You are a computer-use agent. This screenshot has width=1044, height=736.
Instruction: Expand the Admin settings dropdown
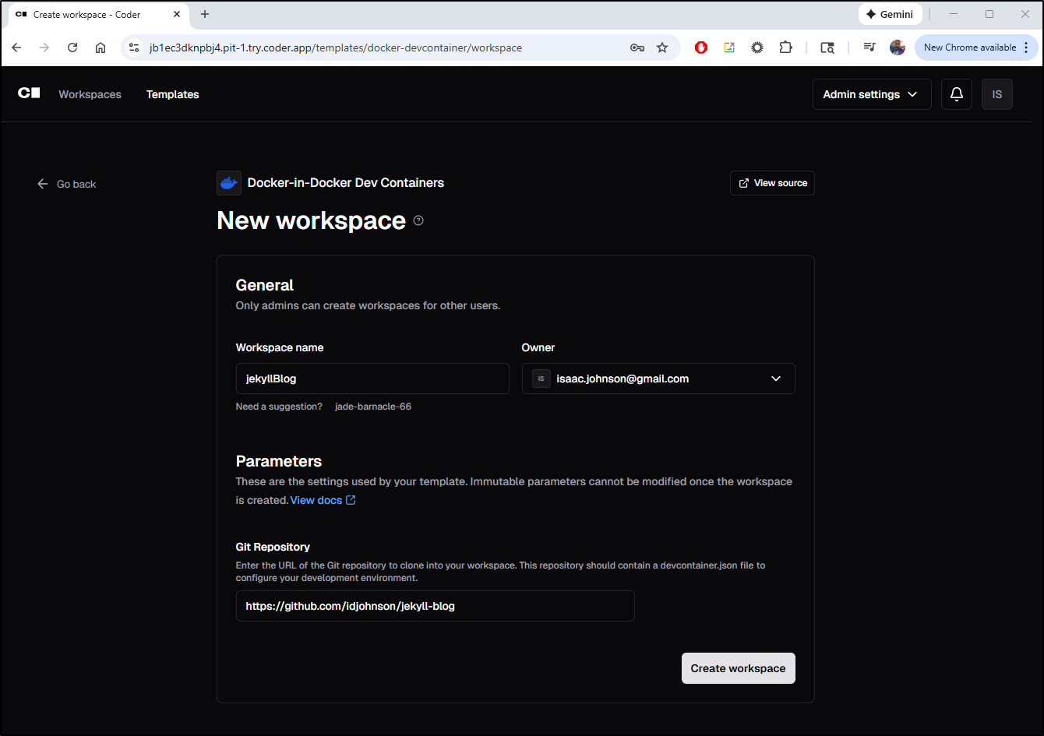[x=871, y=94]
